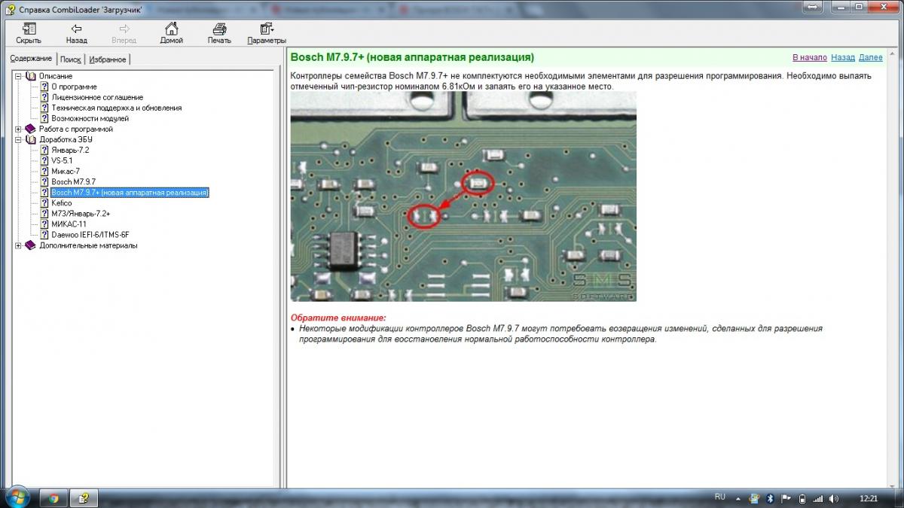Screen dimensions: 904x508
Task: Open the Техническая поддержка и обновления topic
Action: 116,108
